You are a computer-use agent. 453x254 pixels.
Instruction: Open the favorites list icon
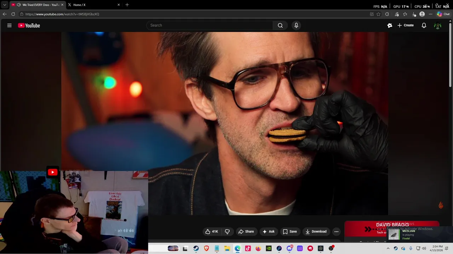pyautogui.click(x=405, y=14)
